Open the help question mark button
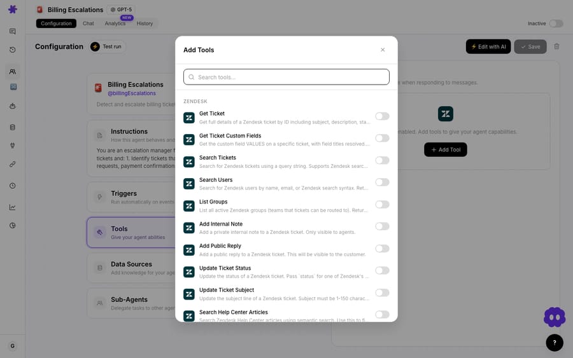The width and height of the screenshot is (573, 358). pos(555,343)
